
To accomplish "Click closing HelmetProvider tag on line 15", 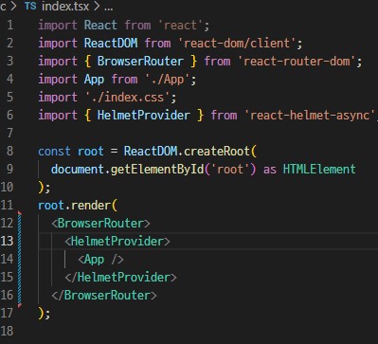I will [x=120, y=278].
